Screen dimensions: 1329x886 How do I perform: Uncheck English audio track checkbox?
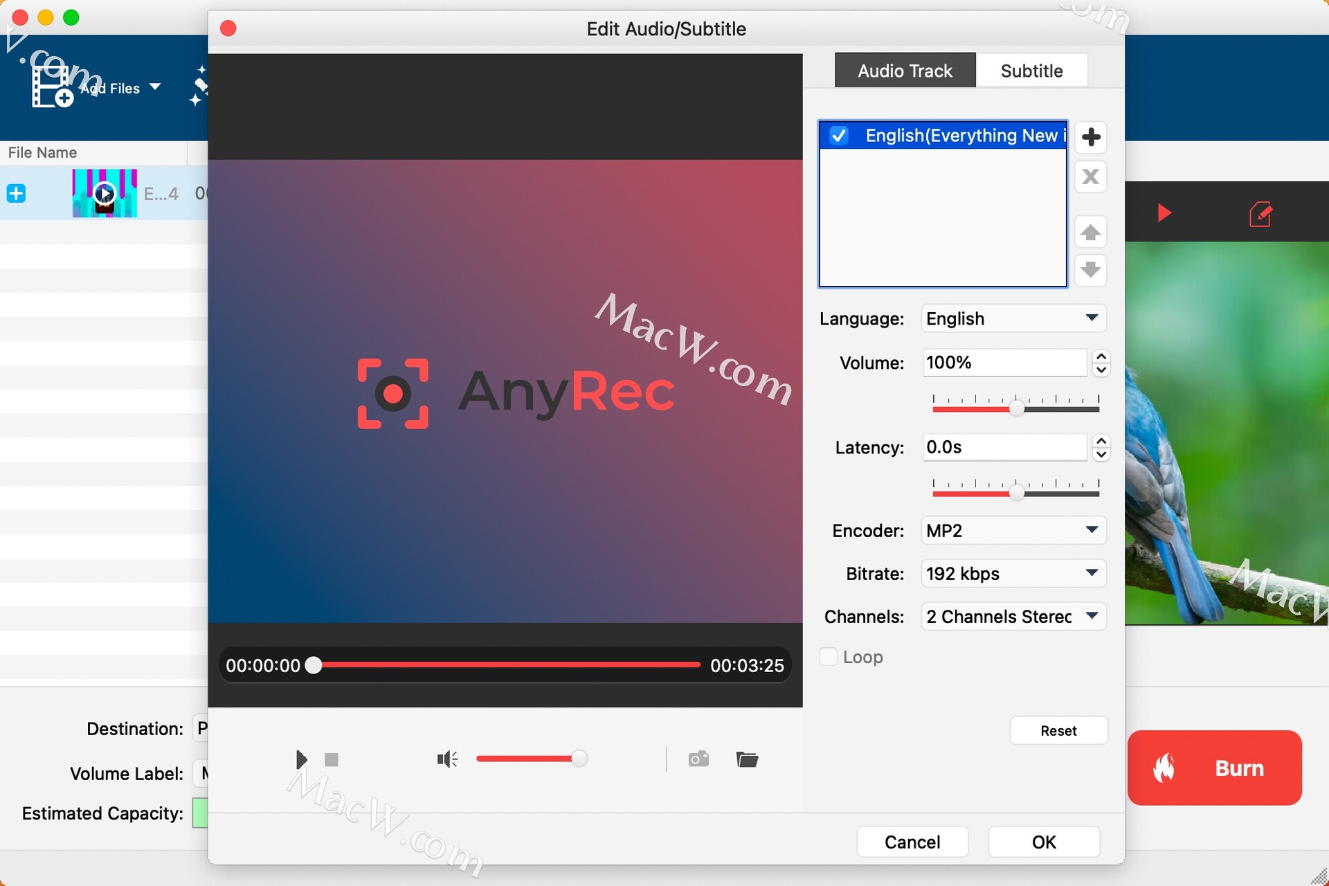tap(839, 136)
